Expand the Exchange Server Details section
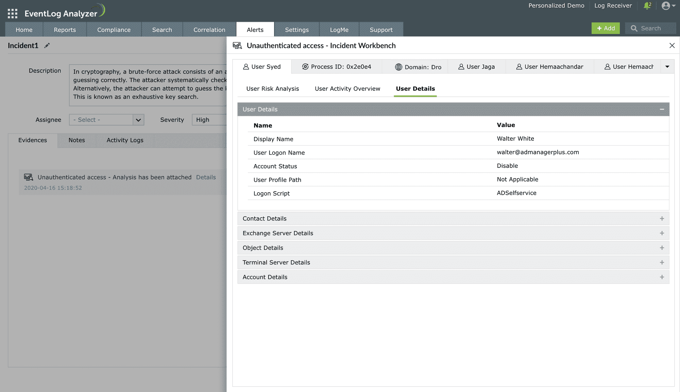 click(662, 233)
